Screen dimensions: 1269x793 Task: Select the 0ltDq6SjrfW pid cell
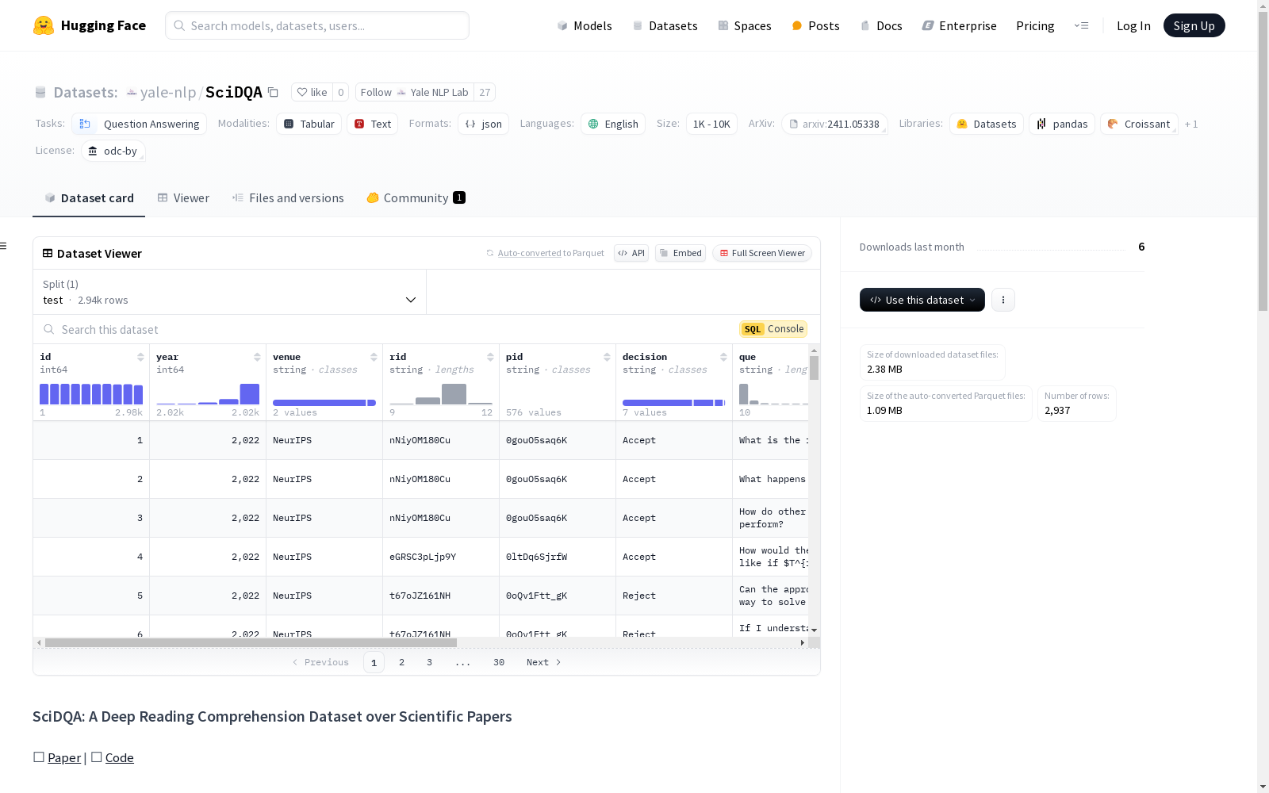point(558,557)
